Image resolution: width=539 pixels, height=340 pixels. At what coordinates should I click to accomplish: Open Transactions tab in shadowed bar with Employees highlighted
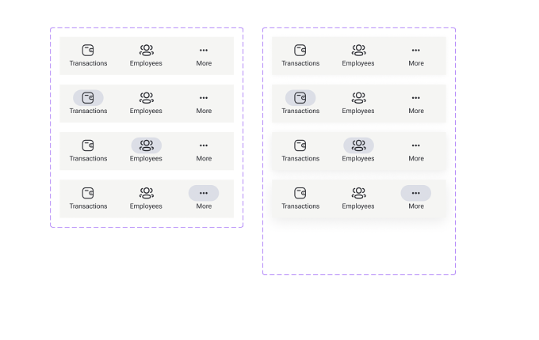[300, 151]
